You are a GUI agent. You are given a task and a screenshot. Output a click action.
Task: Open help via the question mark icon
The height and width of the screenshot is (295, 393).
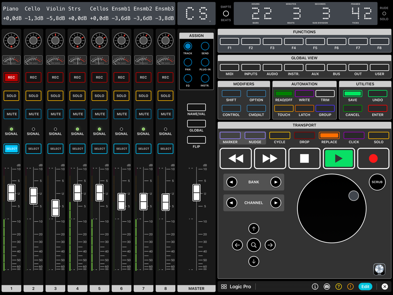(x=339, y=287)
